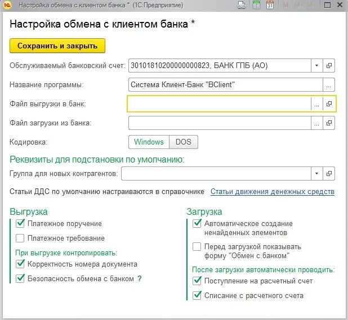Open Статьи движения денежных средств link

273,192
